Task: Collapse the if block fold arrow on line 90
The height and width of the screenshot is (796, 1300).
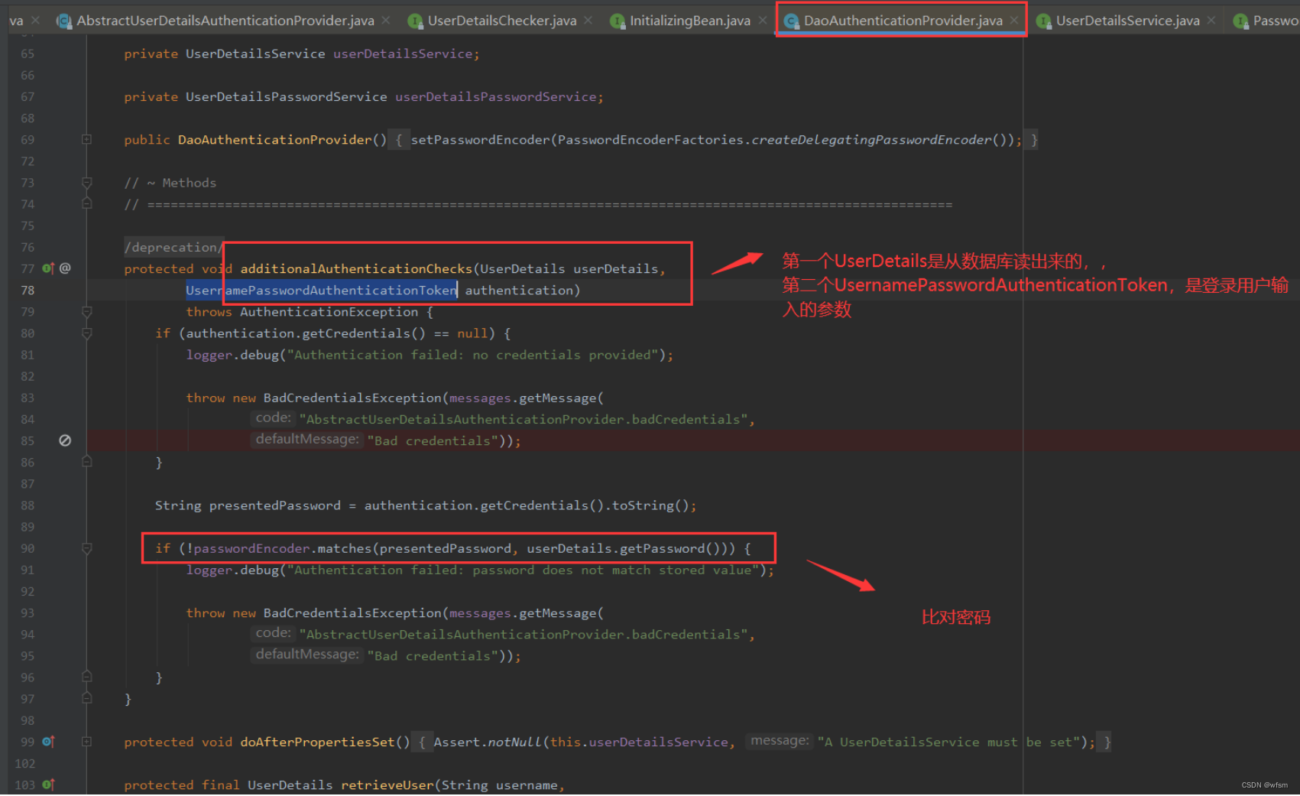Action: coord(86,548)
